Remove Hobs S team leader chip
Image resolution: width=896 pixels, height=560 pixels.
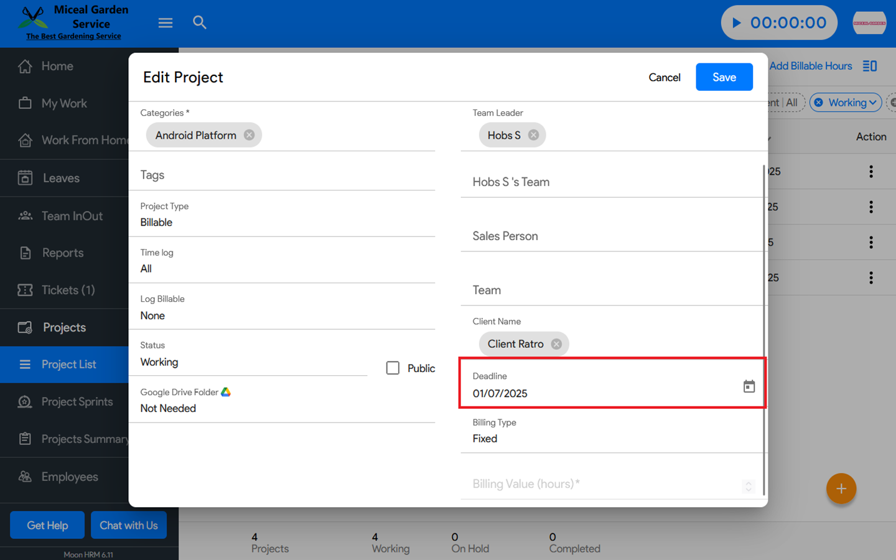pyautogui.click(x=533, y=135)
